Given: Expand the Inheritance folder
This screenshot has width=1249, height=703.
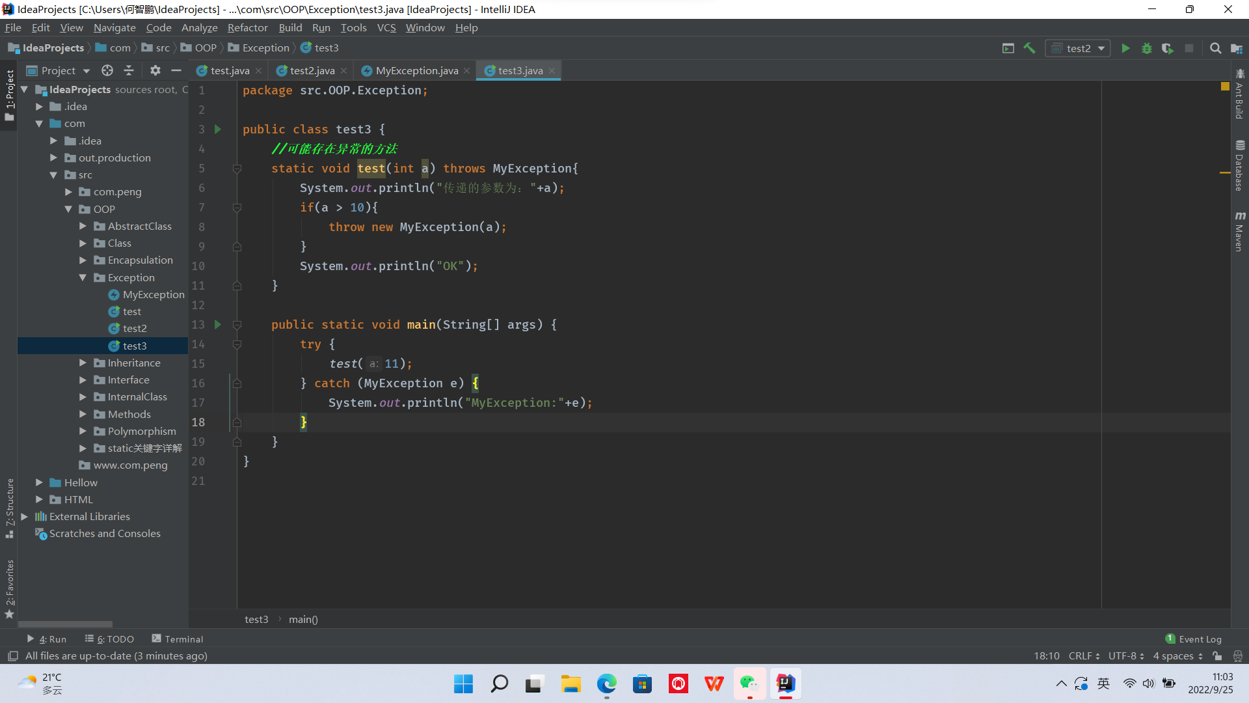Looking at the screenshot, I should pyautogui.click(x=83, y=363).
